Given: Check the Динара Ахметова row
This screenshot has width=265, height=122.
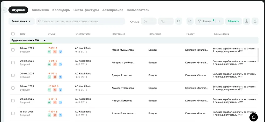Looking at the screenshot, I should (x=13, y=75).
